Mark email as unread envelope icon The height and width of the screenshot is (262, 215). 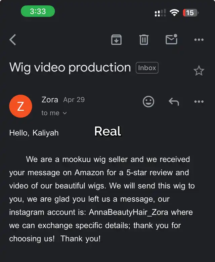[x=171, y=39]
